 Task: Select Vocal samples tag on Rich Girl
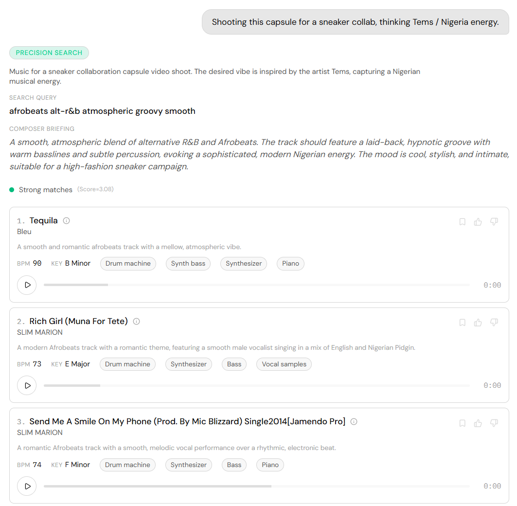pos(284,364)
